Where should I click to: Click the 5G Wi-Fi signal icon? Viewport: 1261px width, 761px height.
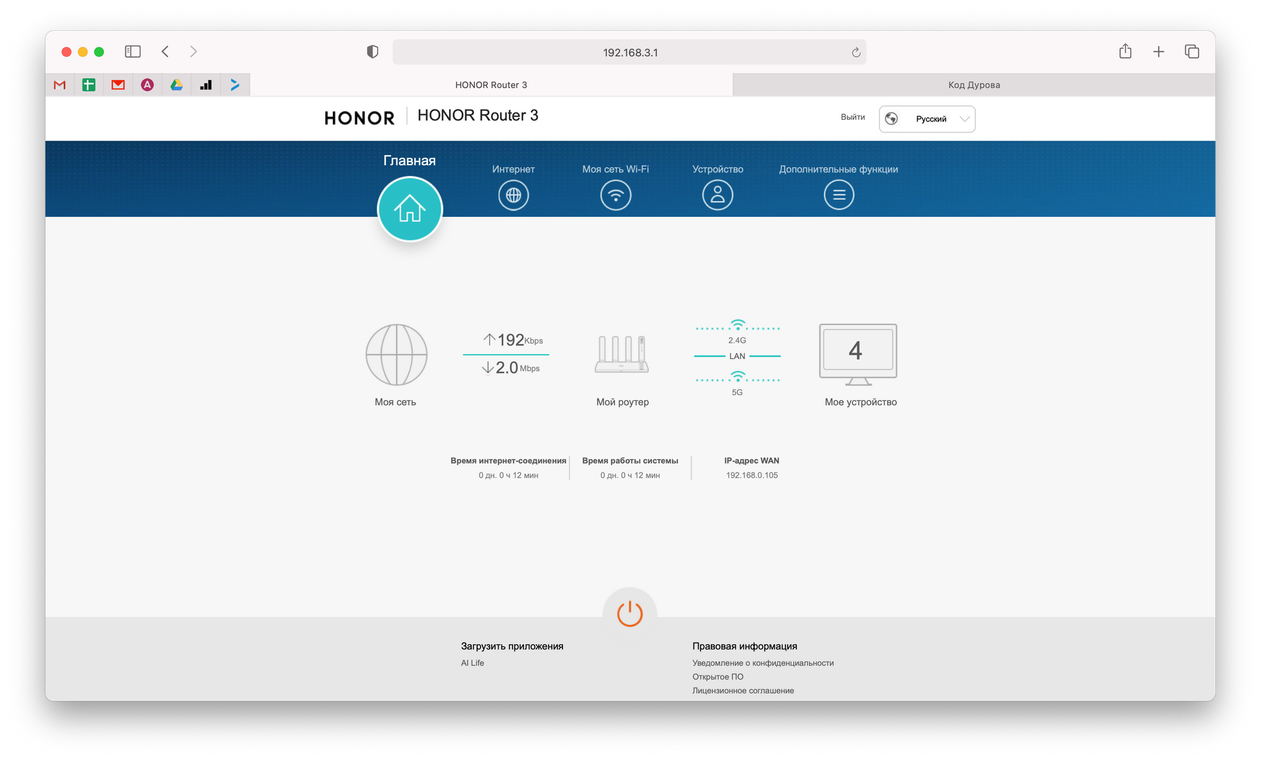point(737,377)
